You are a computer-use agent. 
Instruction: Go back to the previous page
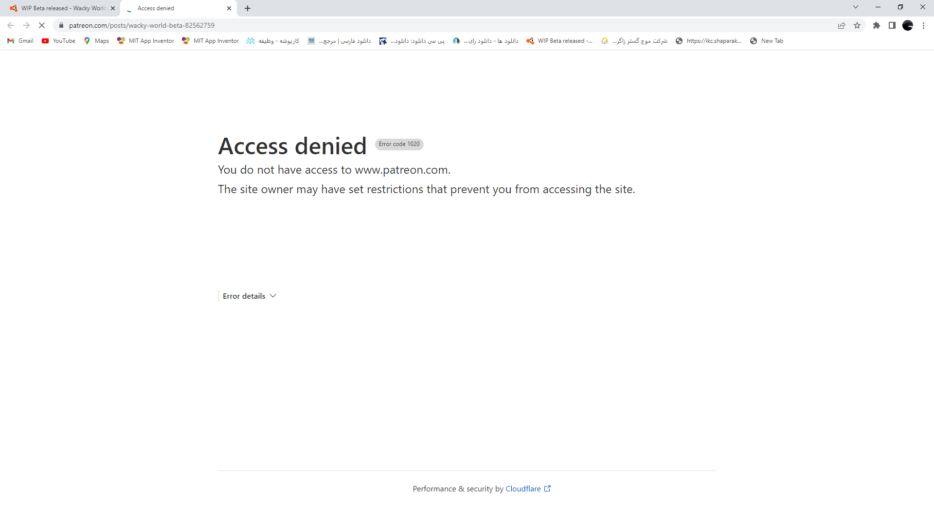(x=11, y=25)
